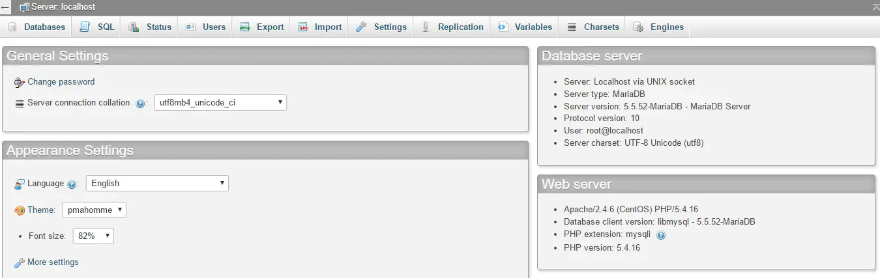Open the Font size dropdown
The height and width of the screenshot is (278, 880).
click(93, 236)
